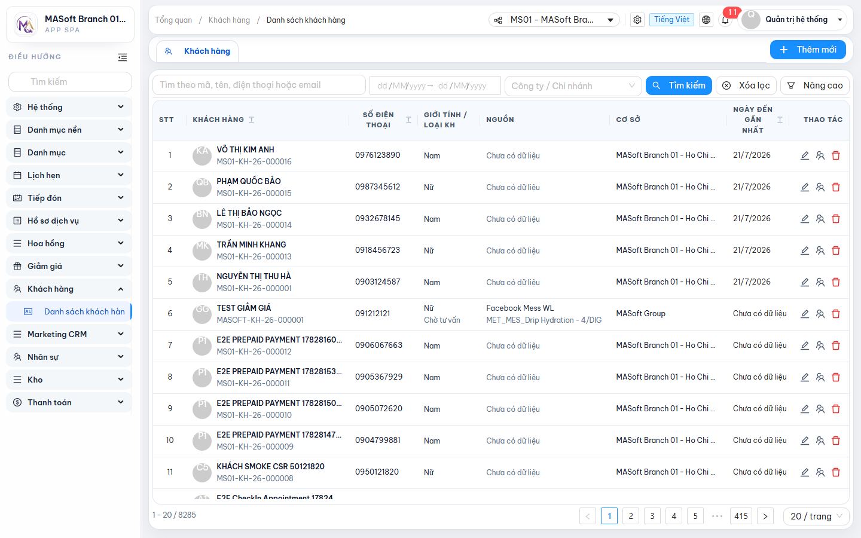Delete the row with code MS01-KH-26-000012
Image resolution: width=861 pixels, height=538 pixels.
click(x=836, y=346)
